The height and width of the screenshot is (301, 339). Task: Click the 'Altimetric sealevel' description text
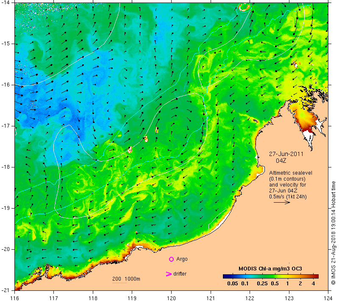click(x=291, y=173)
